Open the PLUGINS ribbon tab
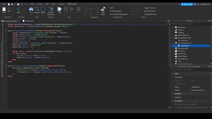The image size is (212, 119). (61, 4)
